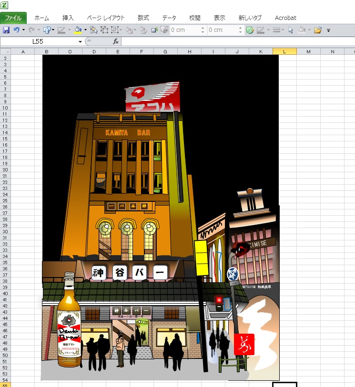Screen dimensions: 355x387
Task: Click inside the formula bar
Action: [238, 42]
